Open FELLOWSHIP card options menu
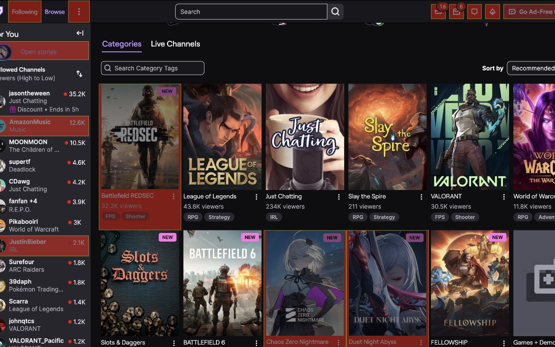The height and width of the screenshot is (347, 555). (x=504, y=343)
